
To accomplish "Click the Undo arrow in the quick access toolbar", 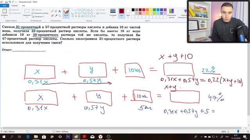I will 9,2.
